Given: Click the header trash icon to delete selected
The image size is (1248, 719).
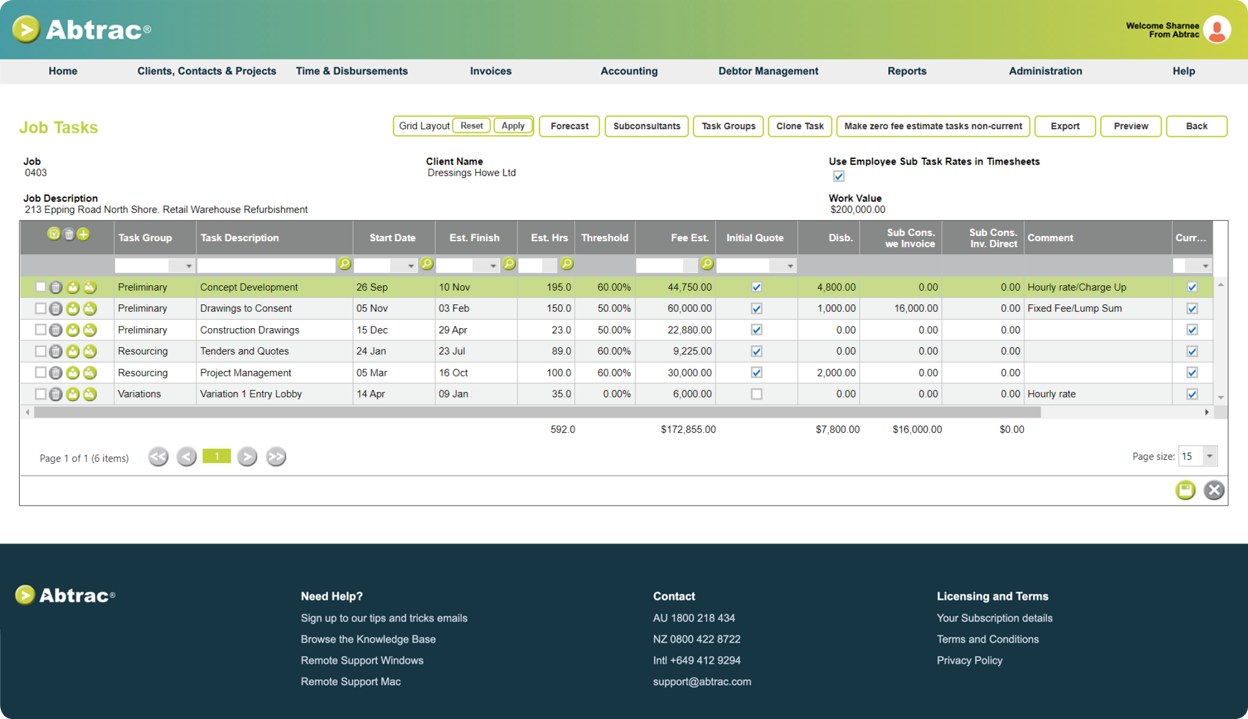Looking at the screenshot, I should [x=69, y=234].
